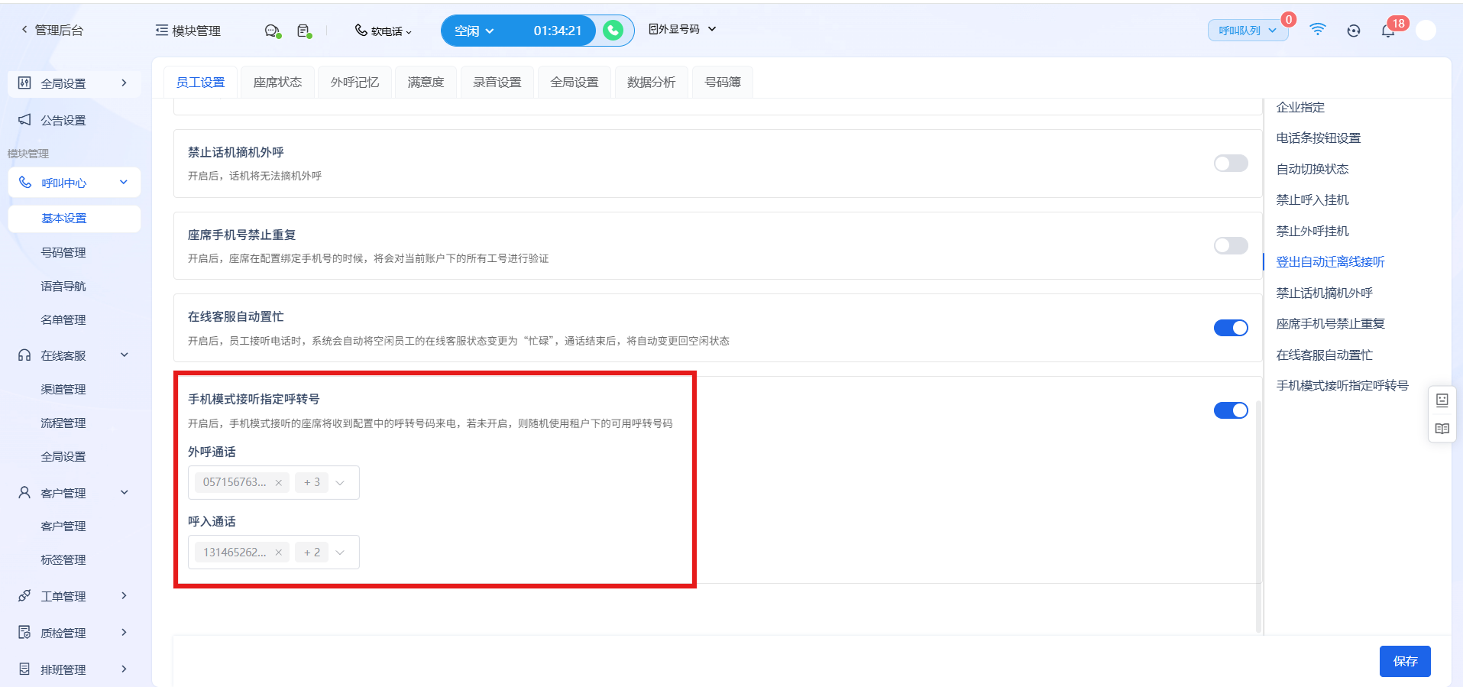Switch to the 员工设置 tab
Screen dimensions: 1463x687
coord(201,83)
